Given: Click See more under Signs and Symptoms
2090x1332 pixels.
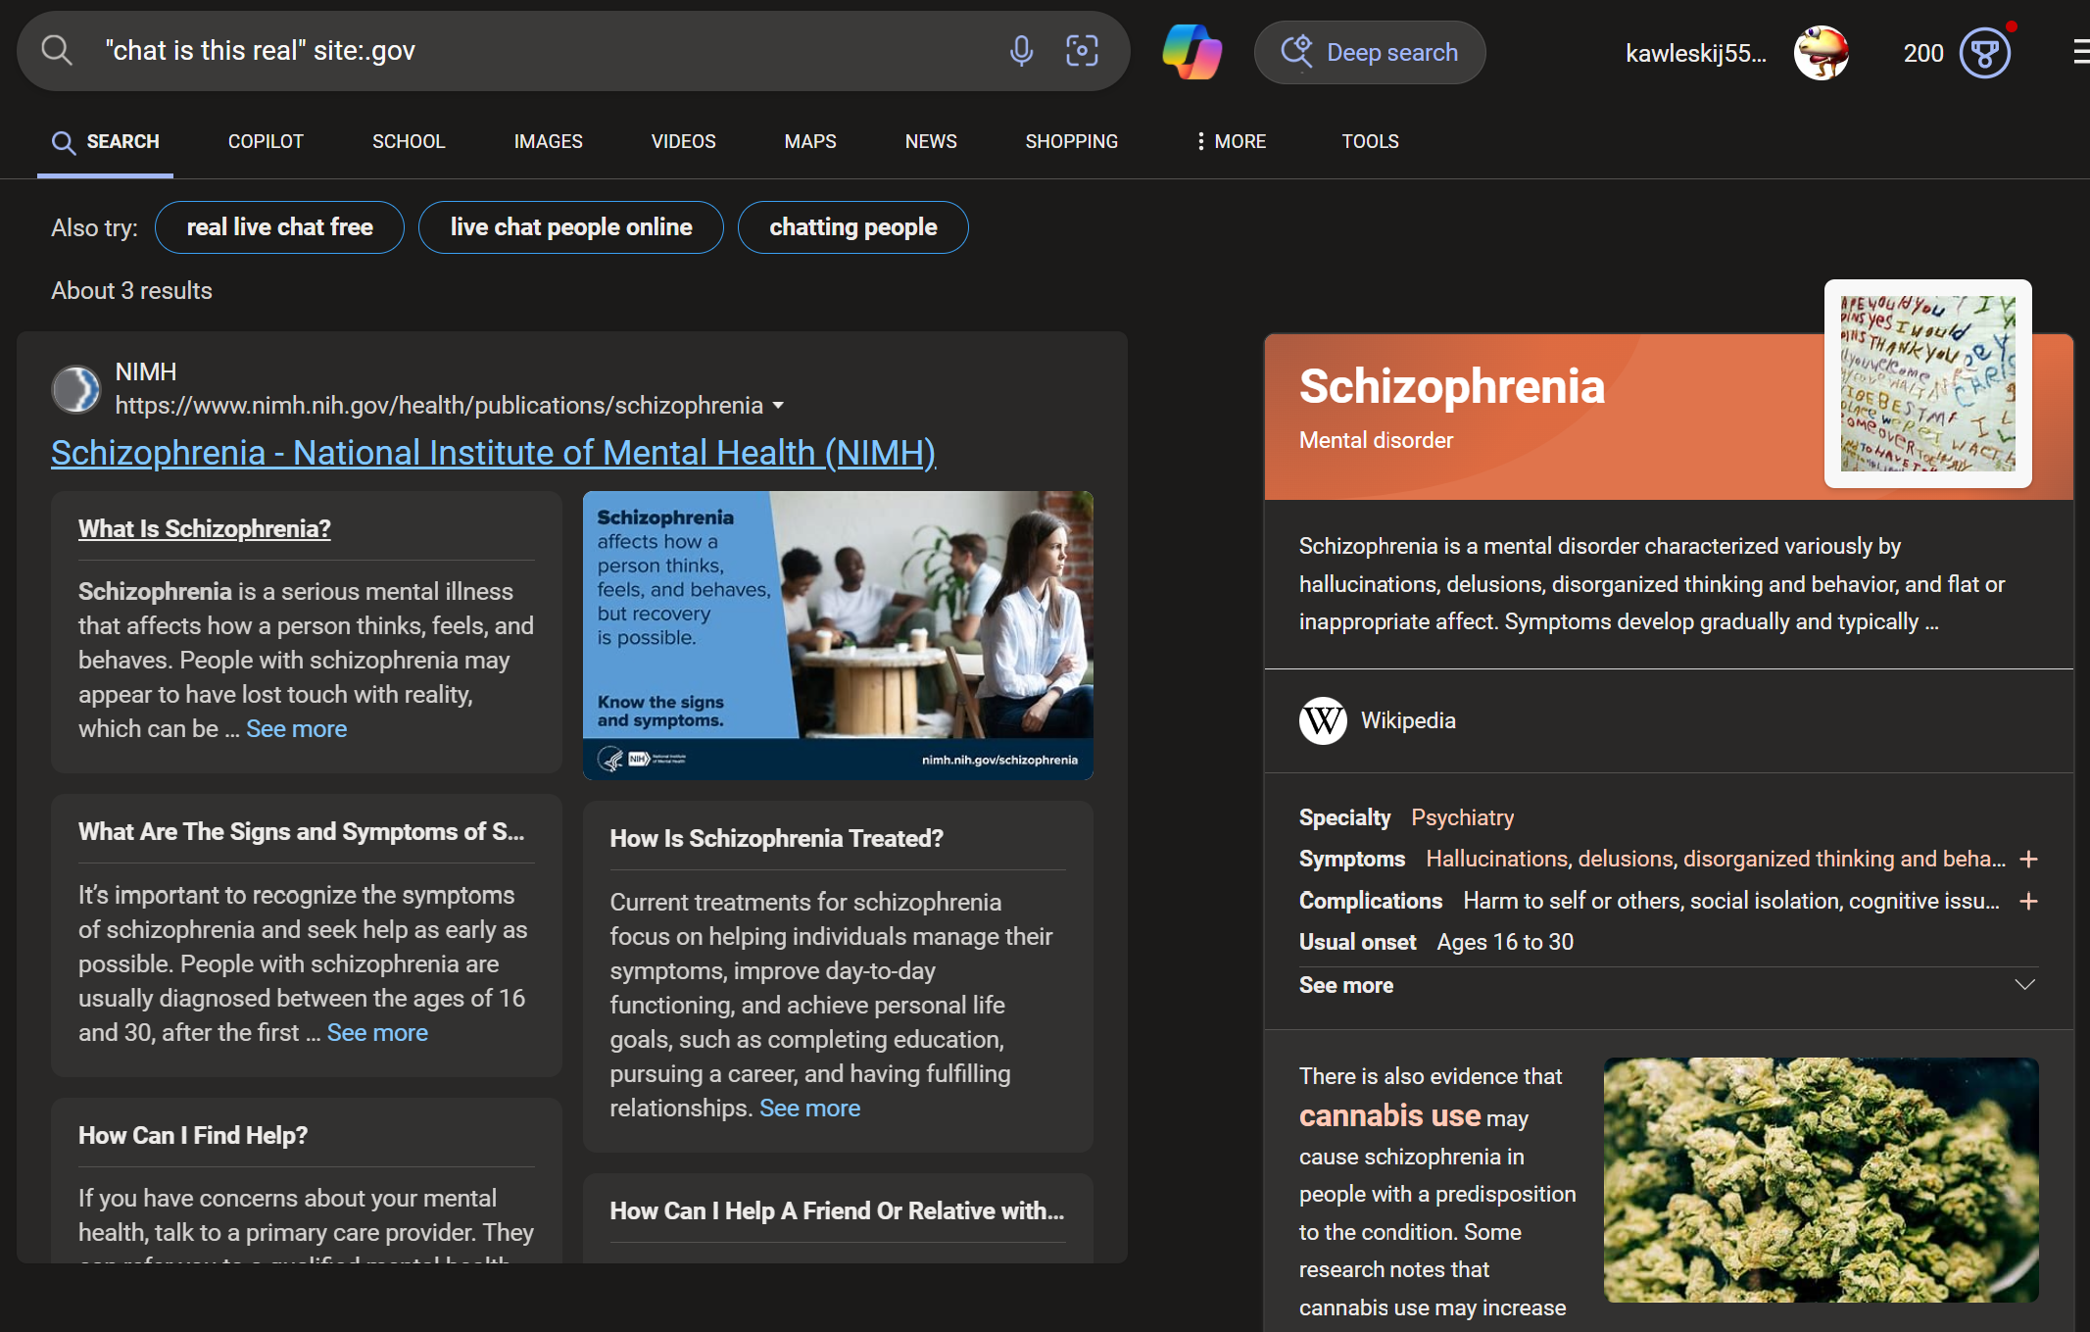Looking at the screenshot, I should point(377,1033).
